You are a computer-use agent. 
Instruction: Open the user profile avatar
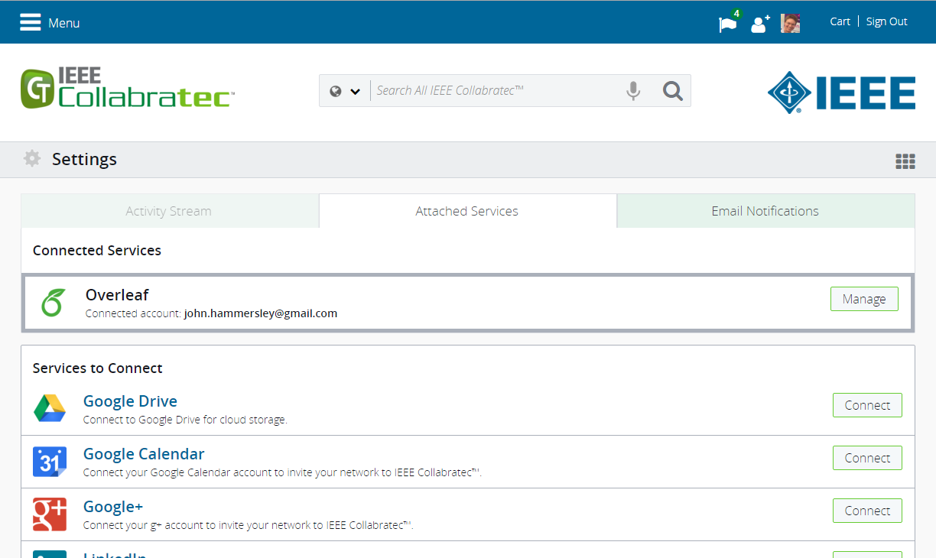click(x=790, y=23)
